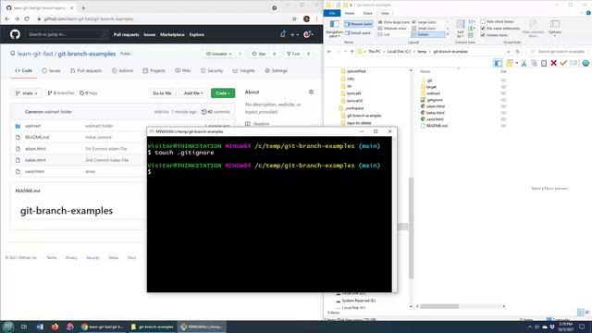Click the GitHub search input field
This screenshot has width=592, height=333.
68,34
